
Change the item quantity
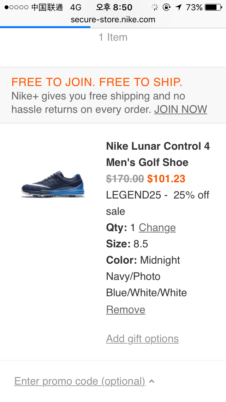point(157,228)
